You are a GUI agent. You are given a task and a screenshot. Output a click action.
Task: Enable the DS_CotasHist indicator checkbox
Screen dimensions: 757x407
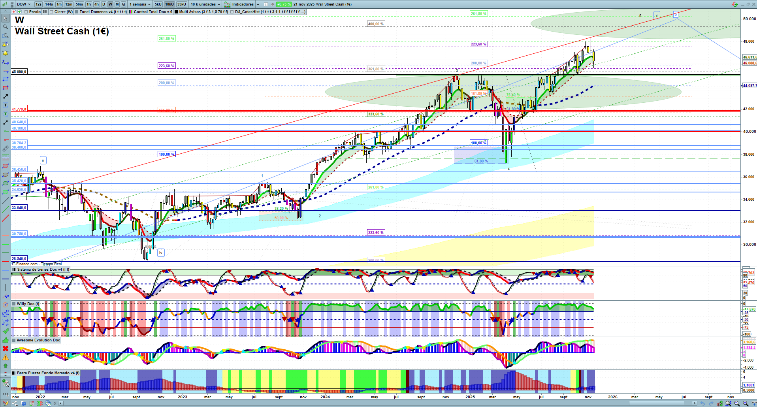232,12
